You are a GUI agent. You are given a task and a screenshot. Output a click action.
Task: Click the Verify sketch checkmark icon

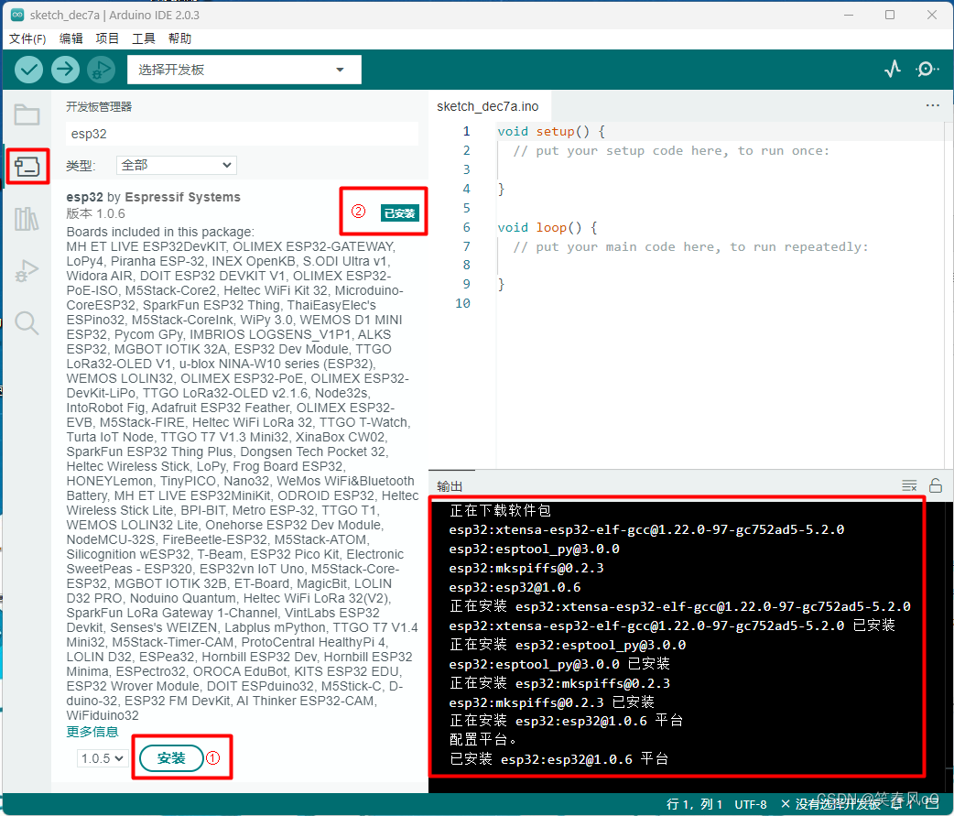(28, 69)
